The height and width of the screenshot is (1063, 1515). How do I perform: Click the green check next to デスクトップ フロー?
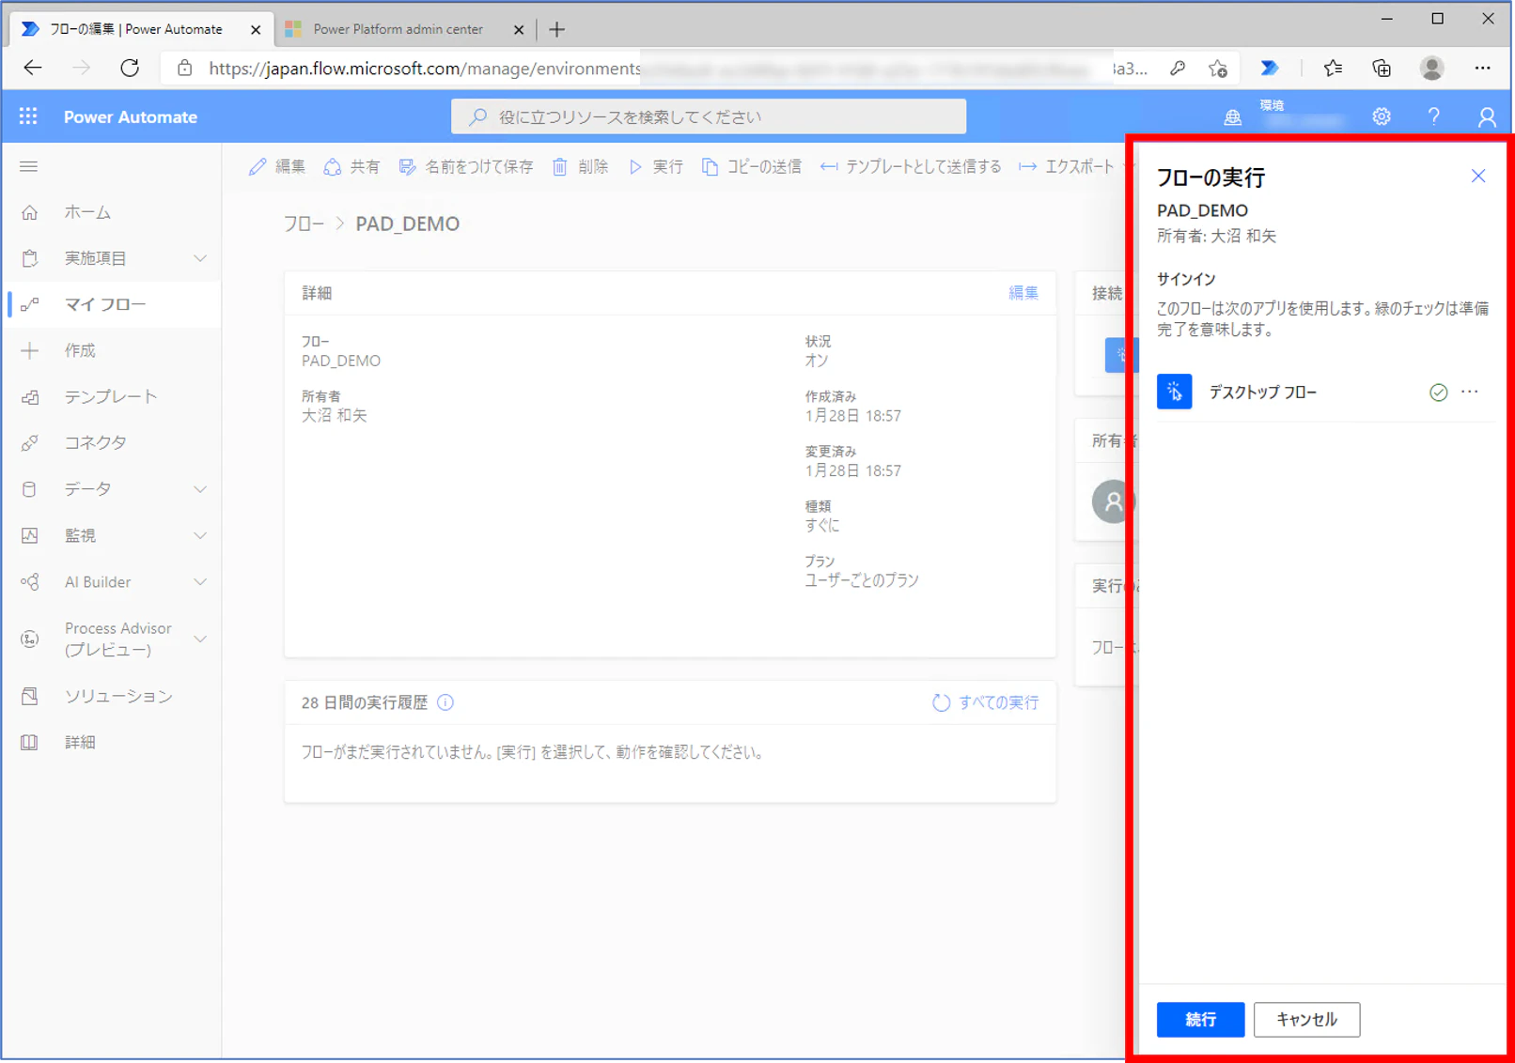(x=1438, y=393)
